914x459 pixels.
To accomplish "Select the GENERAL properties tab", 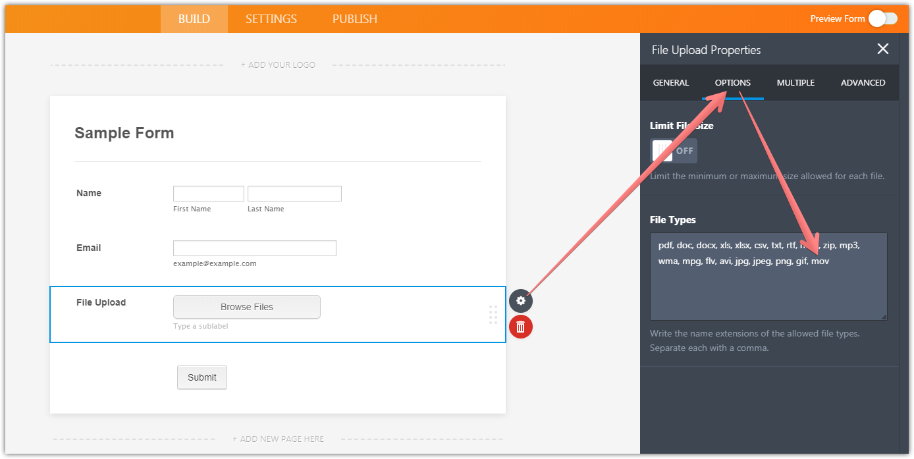I will tap(671, 83).
